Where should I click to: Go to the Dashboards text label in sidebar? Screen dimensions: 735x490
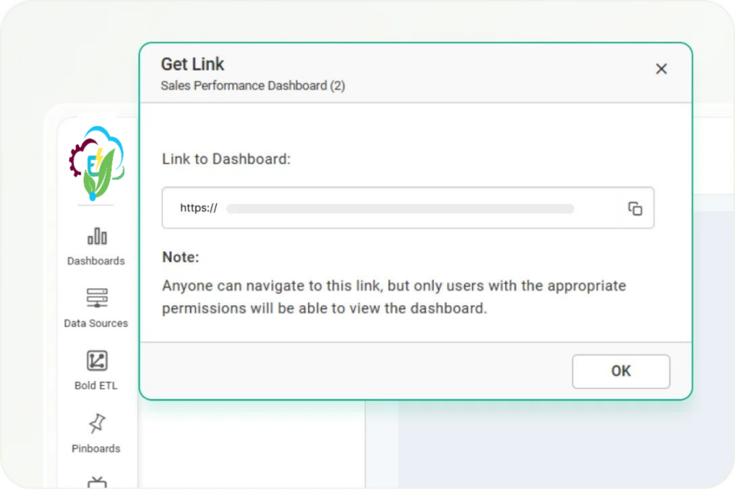(96, 261)
